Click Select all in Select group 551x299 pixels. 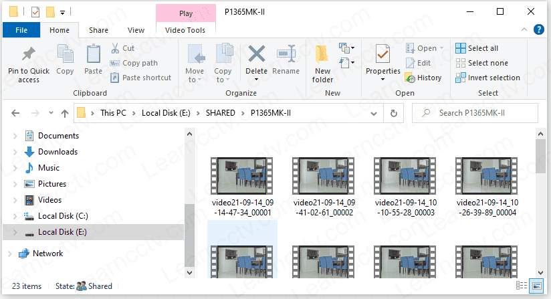476,48
